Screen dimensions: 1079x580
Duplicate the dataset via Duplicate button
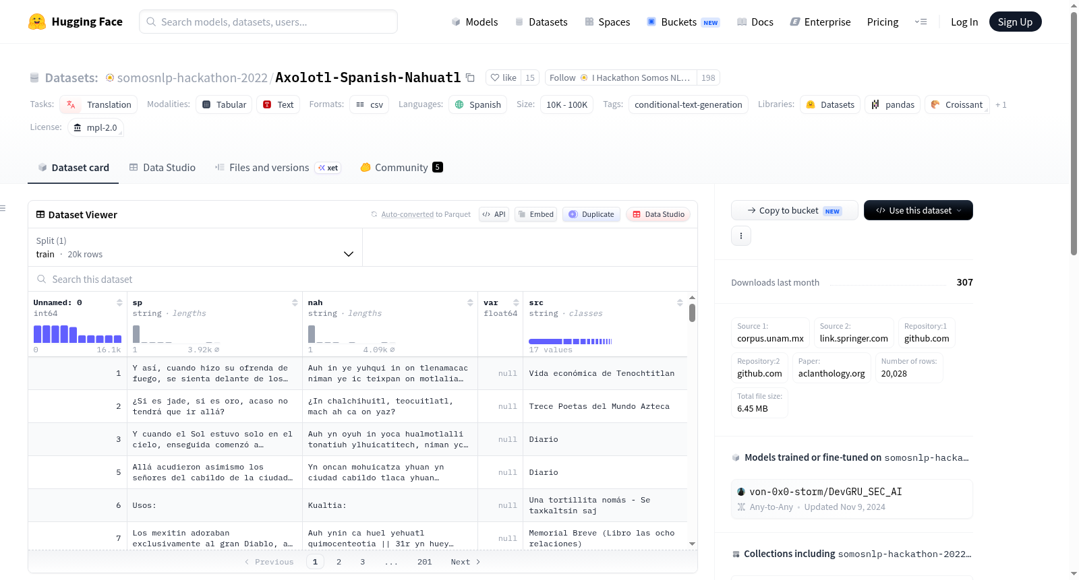591,214
